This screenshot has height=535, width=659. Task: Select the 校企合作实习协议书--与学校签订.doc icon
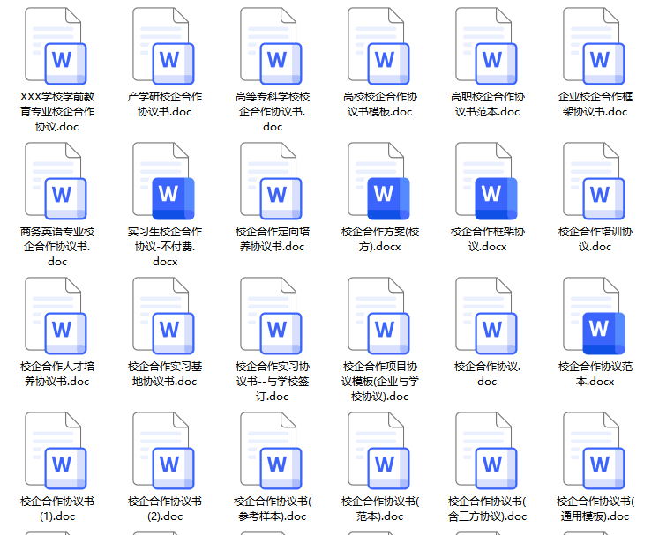(x=271, y=316)
